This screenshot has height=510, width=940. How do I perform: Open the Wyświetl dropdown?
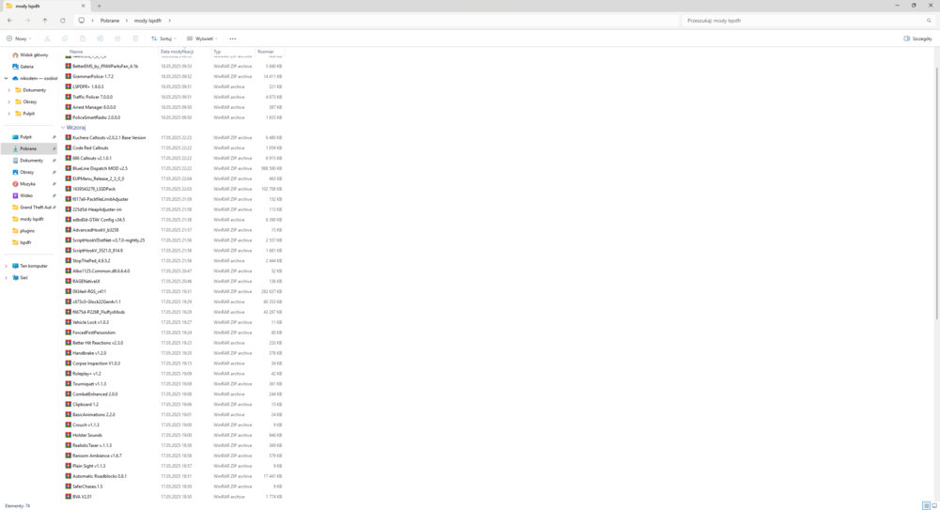pos(202,39)
